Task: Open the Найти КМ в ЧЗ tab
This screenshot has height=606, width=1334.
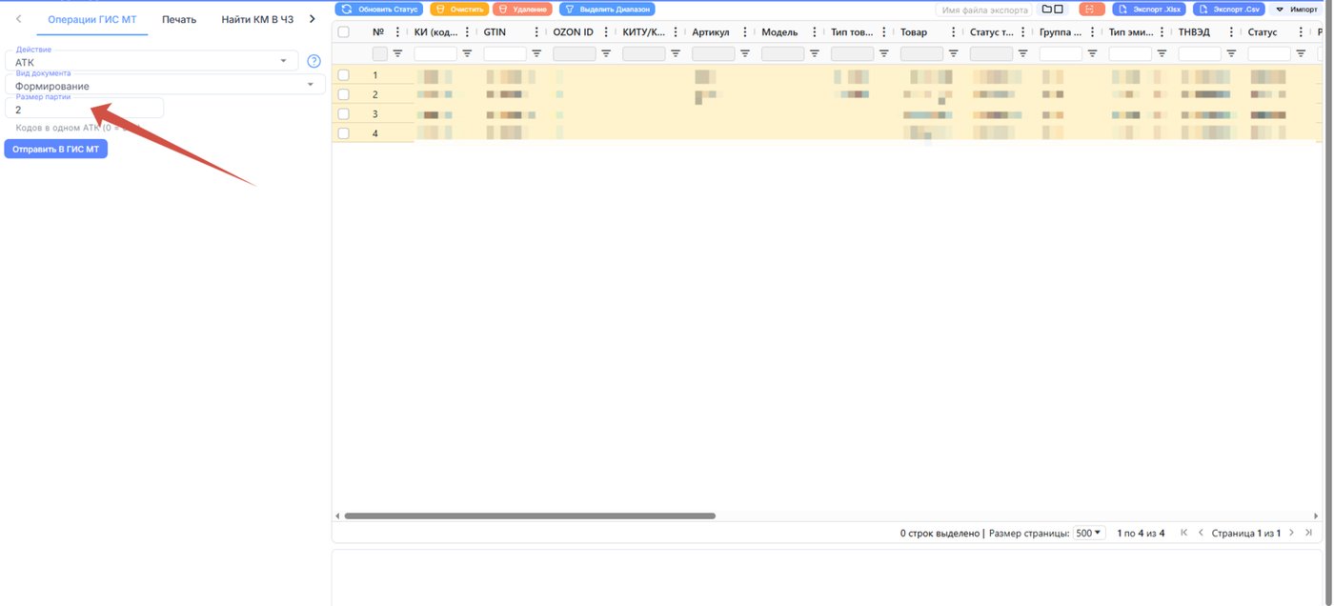Action: coord(257,19)
